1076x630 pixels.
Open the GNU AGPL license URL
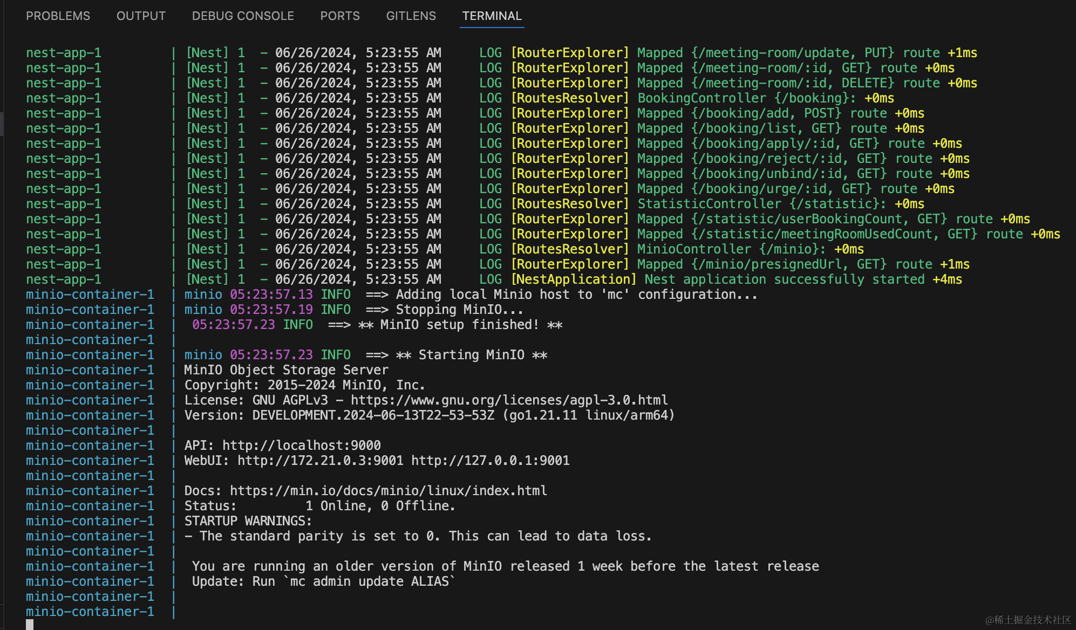(509, 400)
